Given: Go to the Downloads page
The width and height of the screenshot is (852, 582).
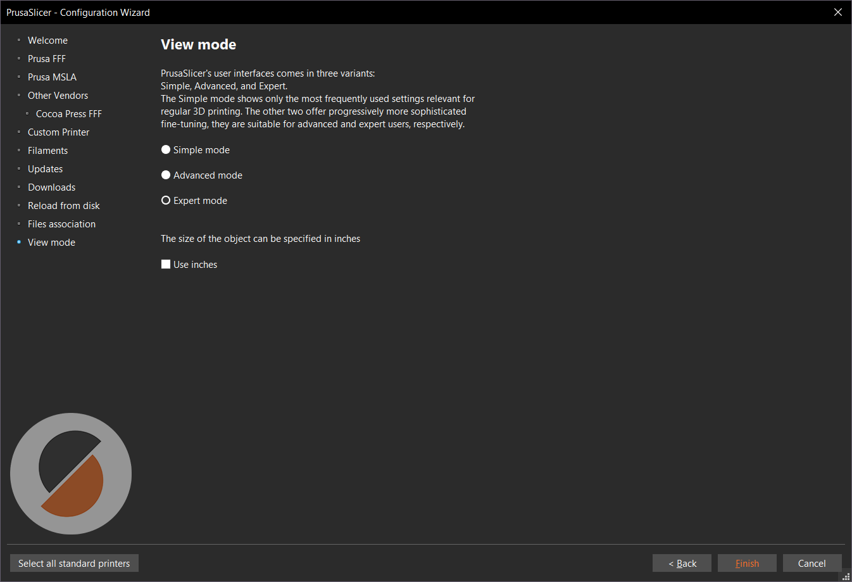Looking at the screenshot, I should pos(51,187).
